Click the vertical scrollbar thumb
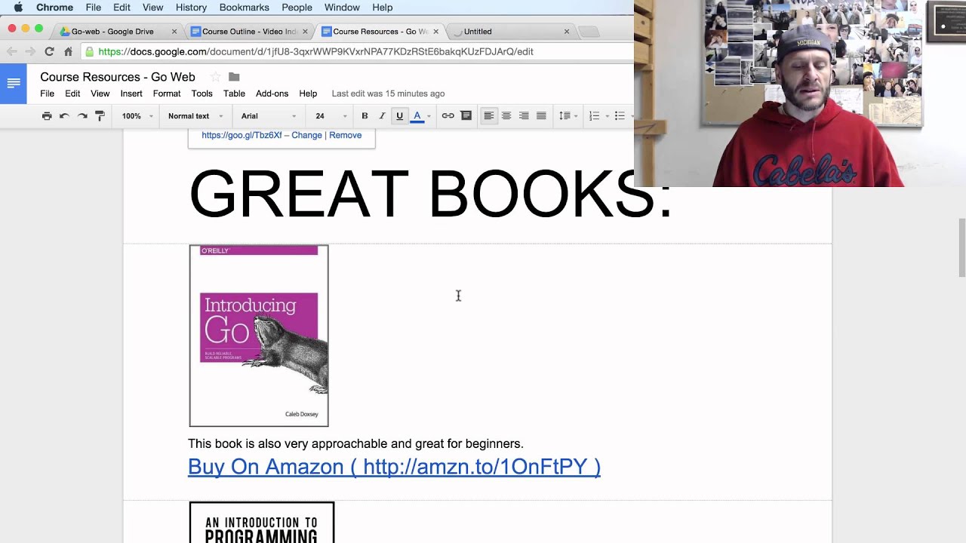 tap(961, 247)
